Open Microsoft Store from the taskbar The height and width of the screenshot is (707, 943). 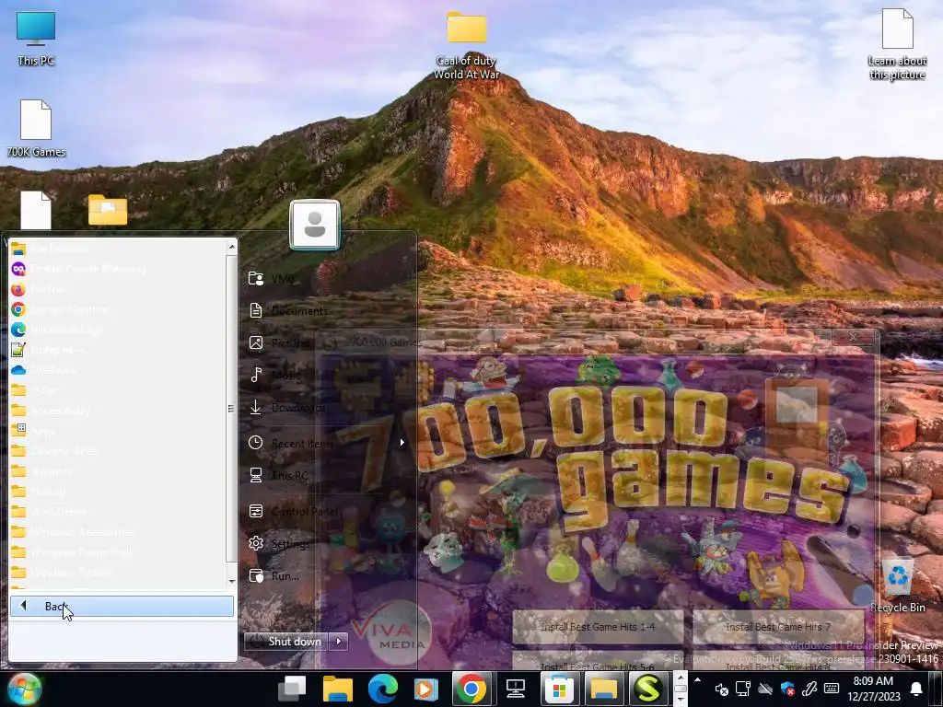coord(559,689)
